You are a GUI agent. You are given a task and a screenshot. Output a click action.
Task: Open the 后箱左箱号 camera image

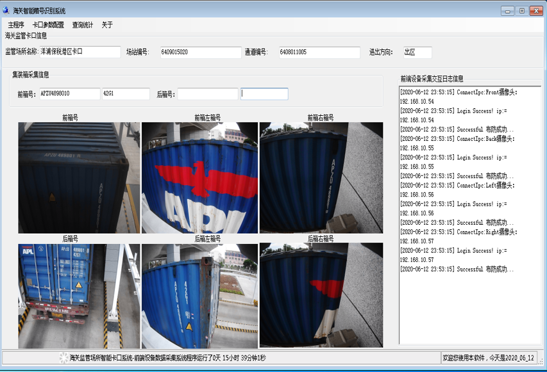coord(199,296)
